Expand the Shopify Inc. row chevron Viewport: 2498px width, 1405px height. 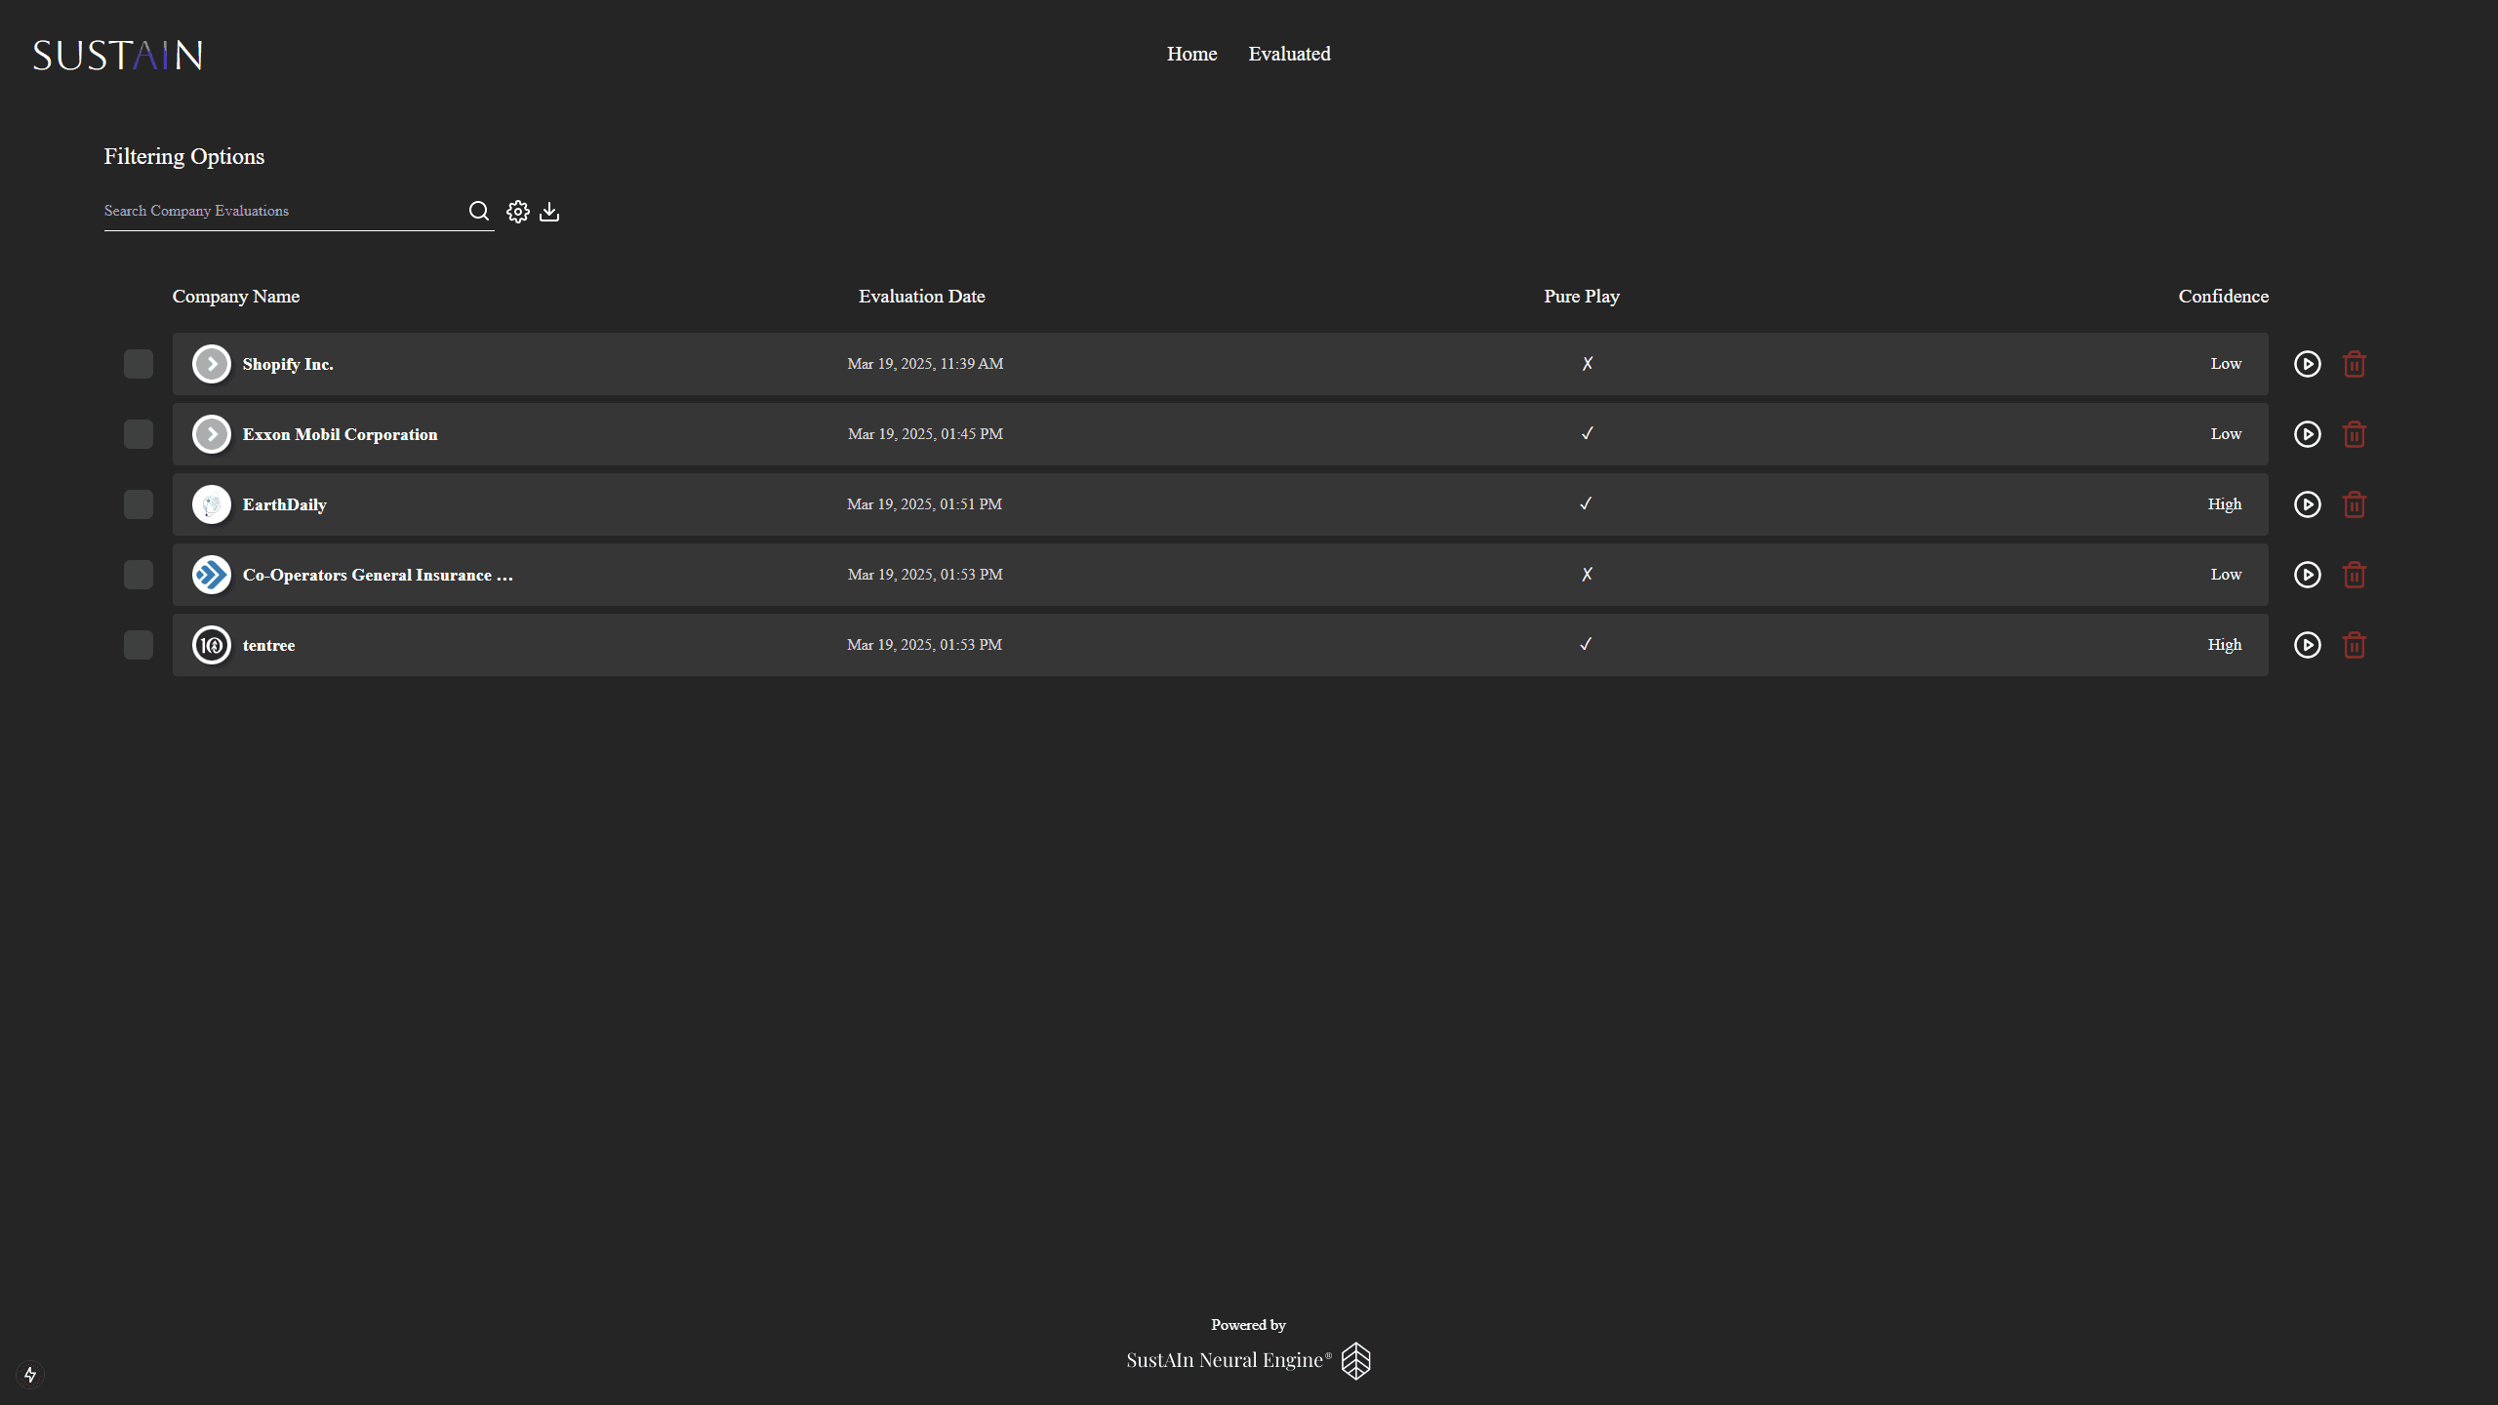pos(212,364)
